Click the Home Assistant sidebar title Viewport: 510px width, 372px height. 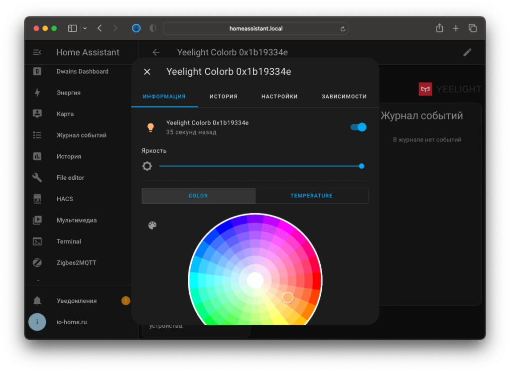coord(88,52)
